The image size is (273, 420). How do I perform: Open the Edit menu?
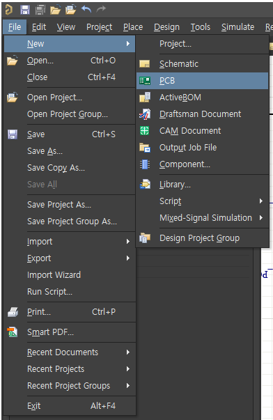pos(39,27)
